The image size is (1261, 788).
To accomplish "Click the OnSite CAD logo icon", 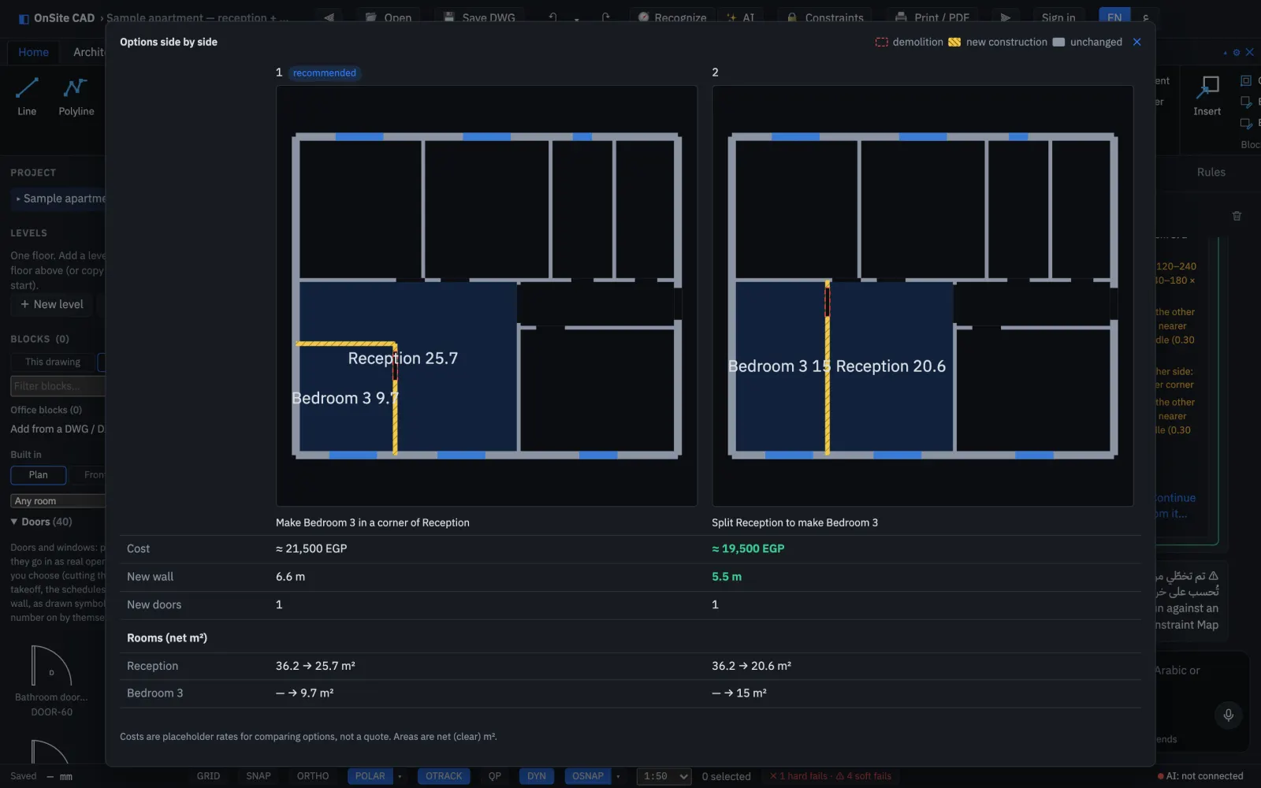I will (x=24, y=18).
